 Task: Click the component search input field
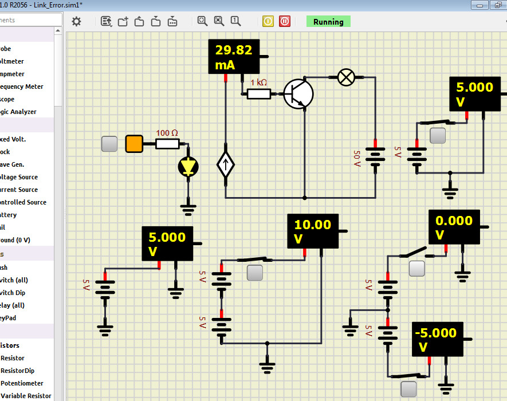point(29,20)
